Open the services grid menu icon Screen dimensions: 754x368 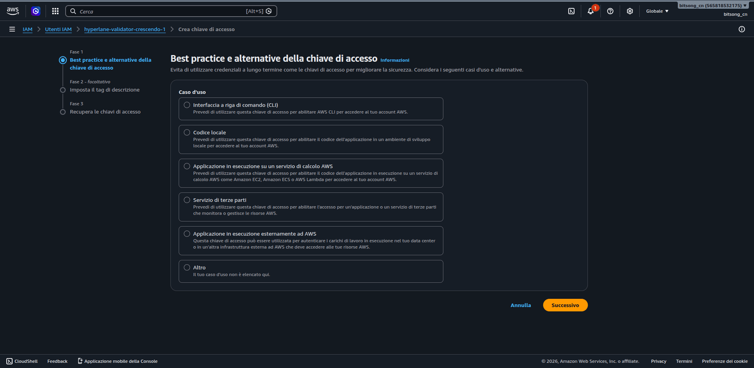tap(55, 11)
